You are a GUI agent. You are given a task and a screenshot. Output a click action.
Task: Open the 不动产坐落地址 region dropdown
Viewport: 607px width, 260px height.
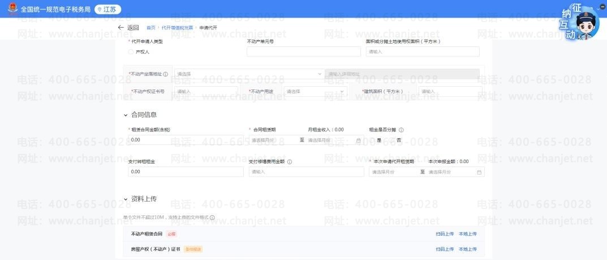point(249,74)
